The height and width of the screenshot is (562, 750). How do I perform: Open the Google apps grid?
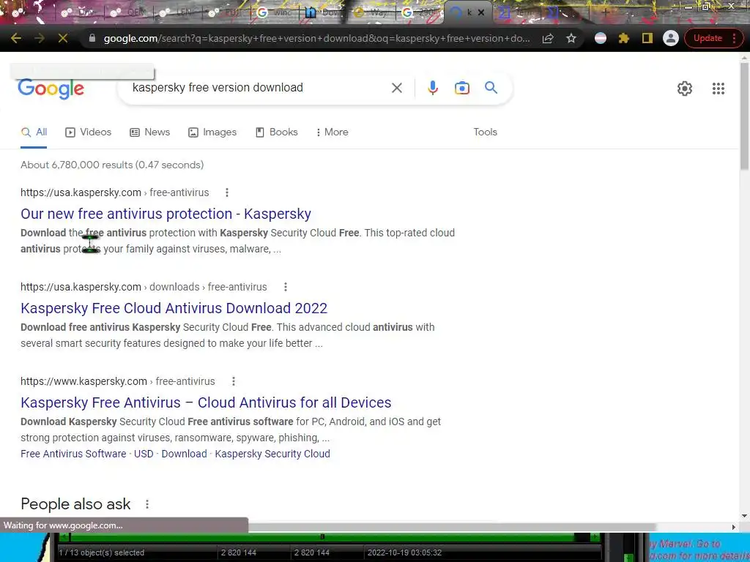718,89
